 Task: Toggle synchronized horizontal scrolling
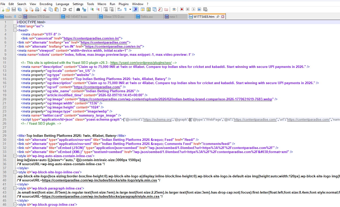click(112, 9)
